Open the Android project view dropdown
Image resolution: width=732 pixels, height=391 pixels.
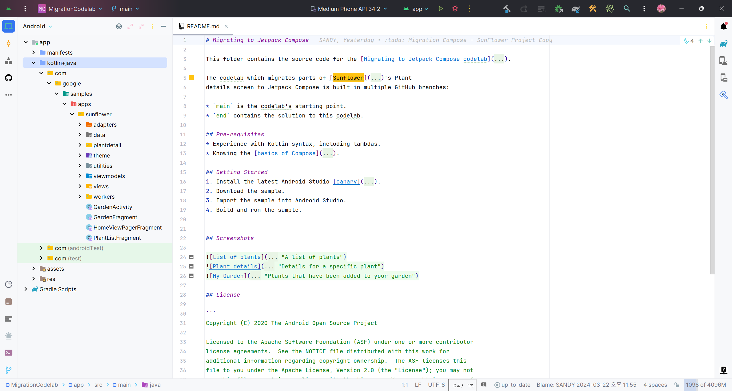coord(38,26)
